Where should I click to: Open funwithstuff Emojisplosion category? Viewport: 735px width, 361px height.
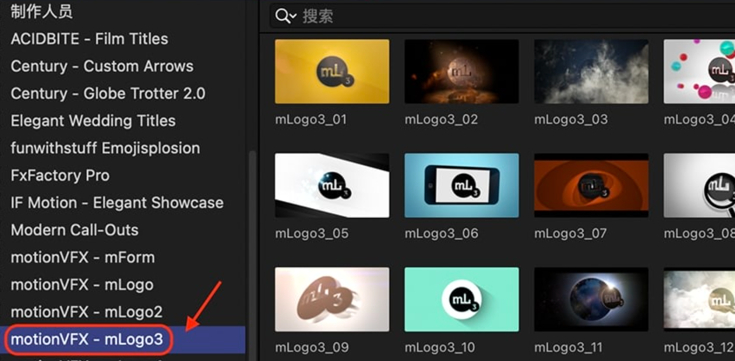point(105,148)
